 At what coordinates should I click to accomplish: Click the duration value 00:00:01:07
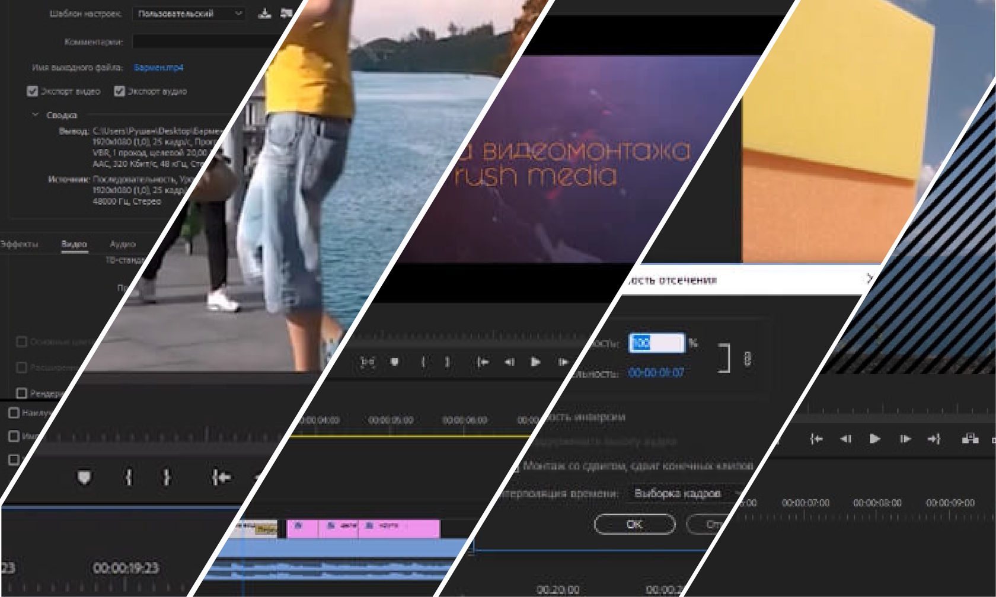pos(656,373)
